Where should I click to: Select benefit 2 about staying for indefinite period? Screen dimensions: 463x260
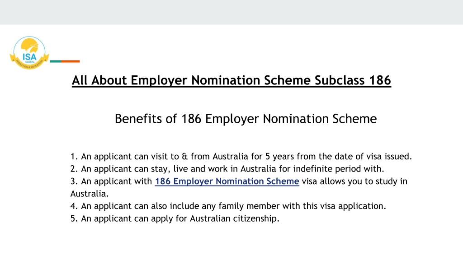point(227,169)
